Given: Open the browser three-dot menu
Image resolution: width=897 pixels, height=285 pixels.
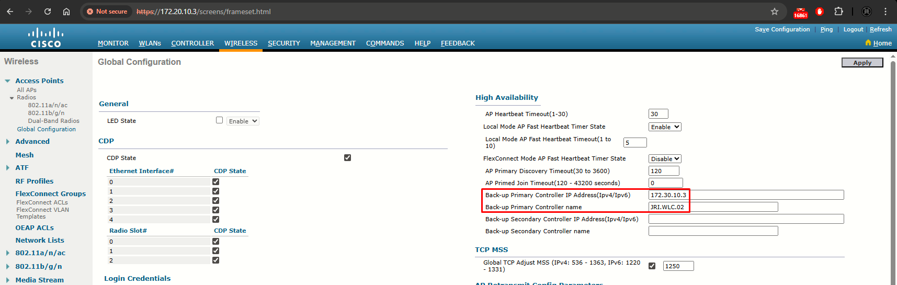Looking at the screenshot, I should click(885, 12).
